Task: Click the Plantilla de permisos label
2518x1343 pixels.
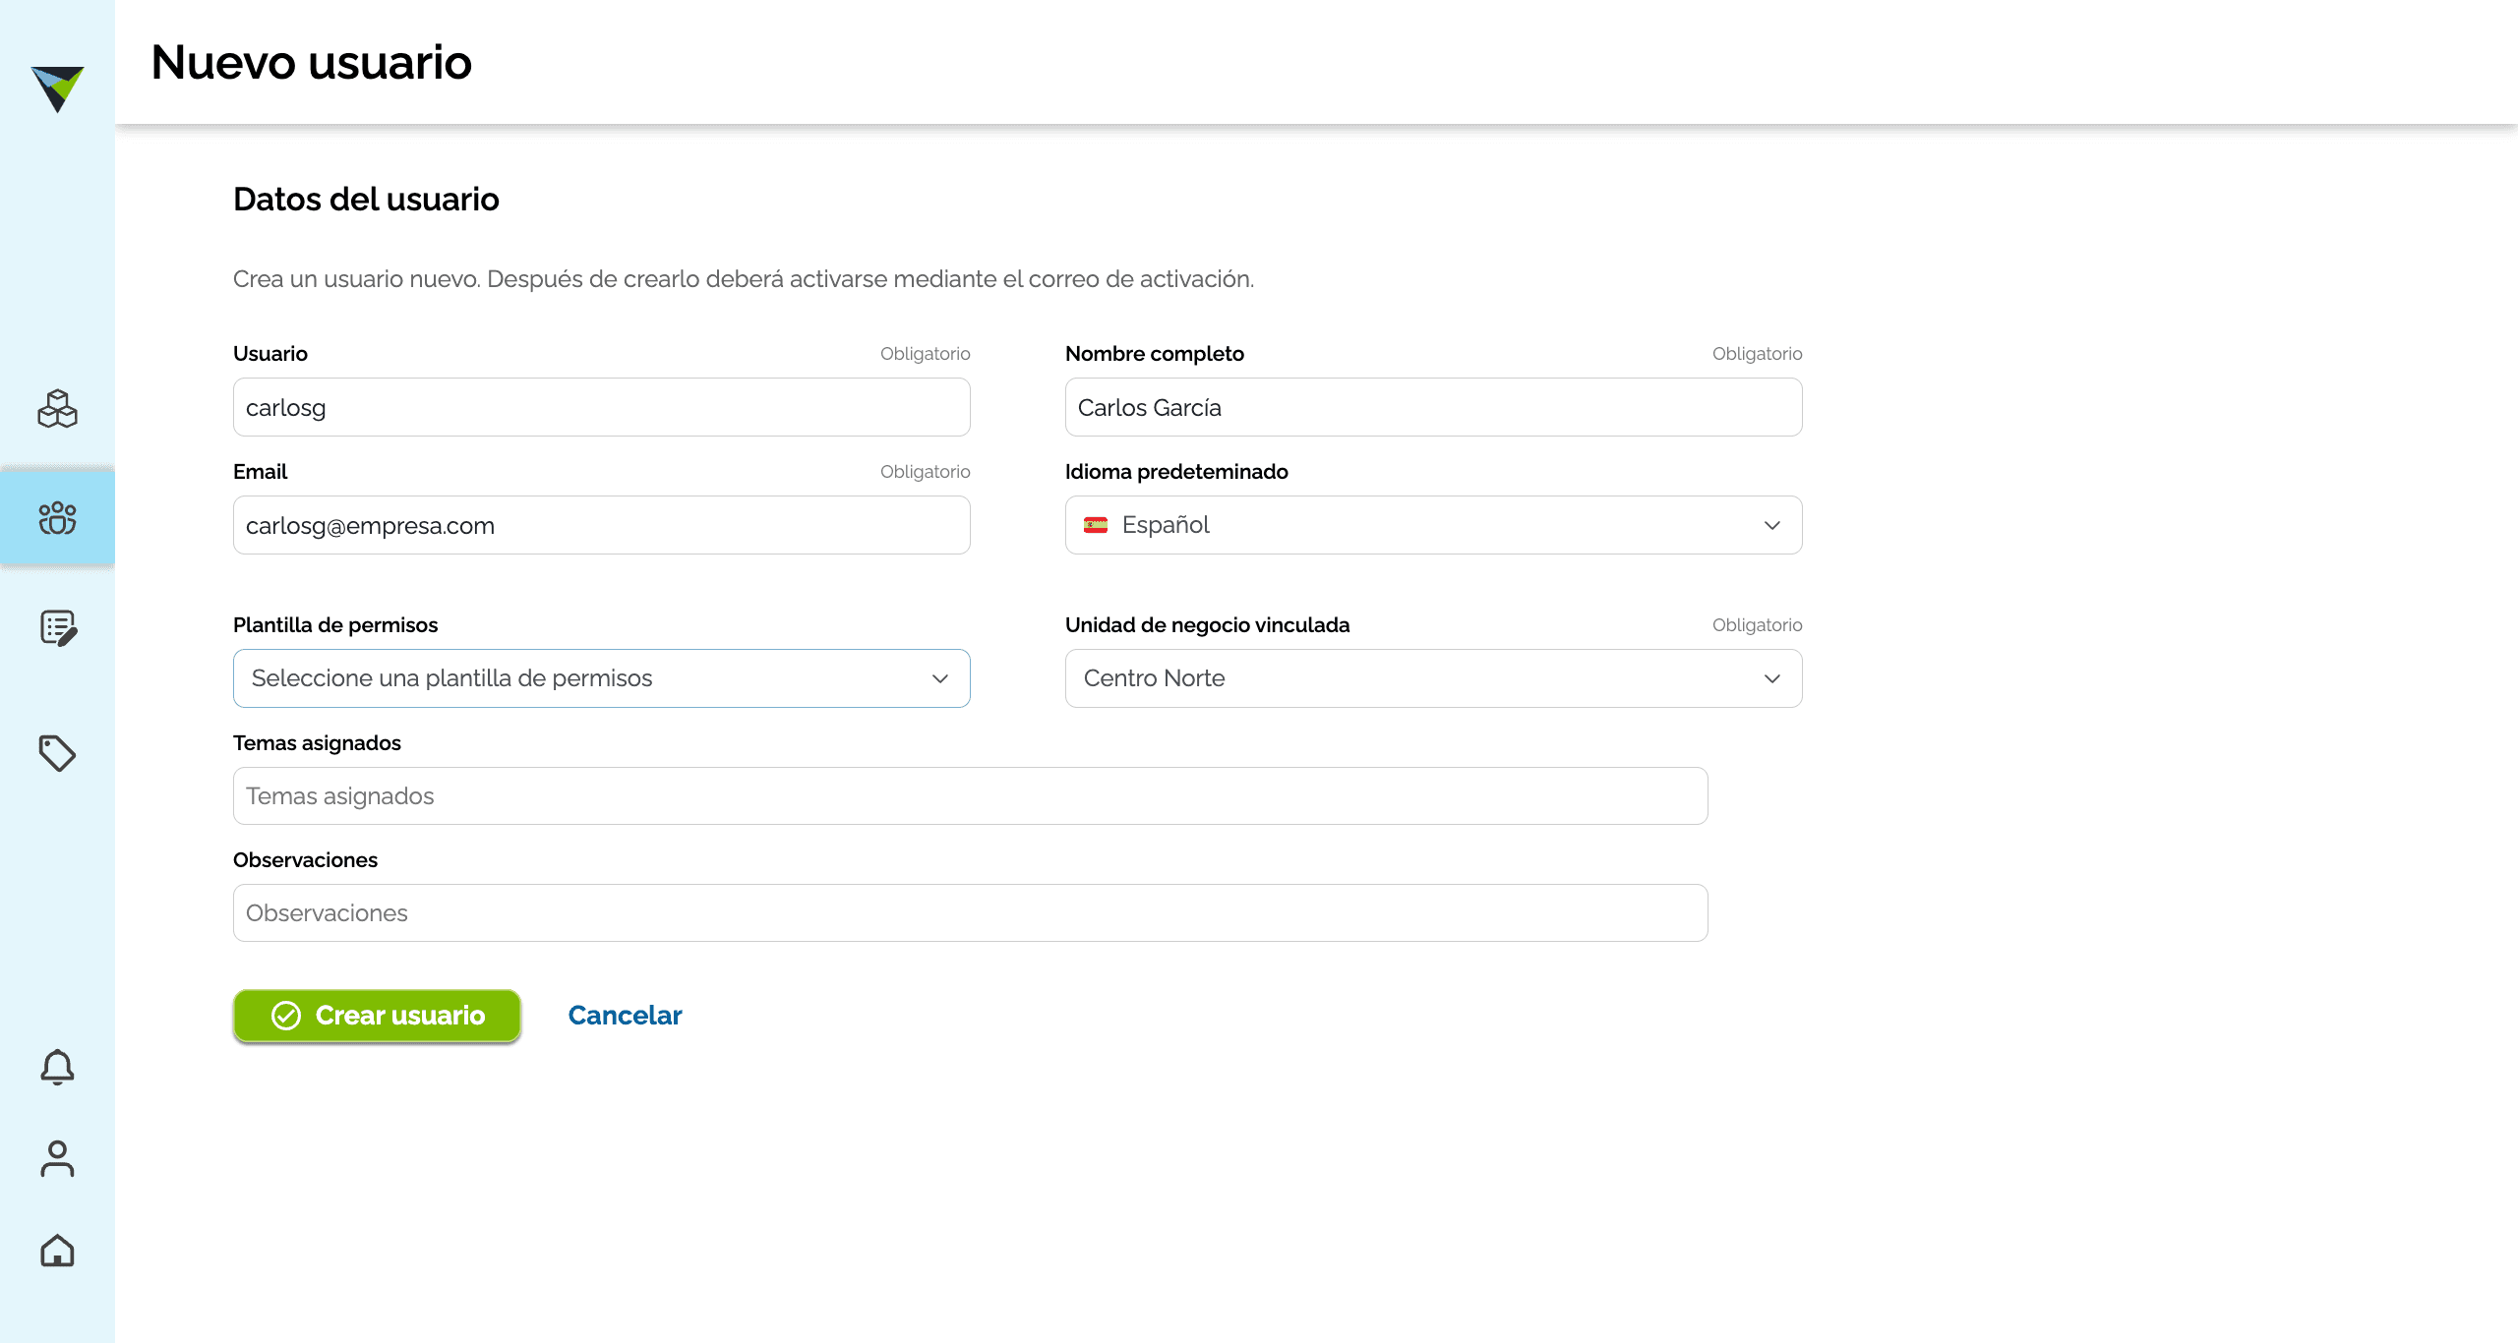Action: (x=335, y=625)
